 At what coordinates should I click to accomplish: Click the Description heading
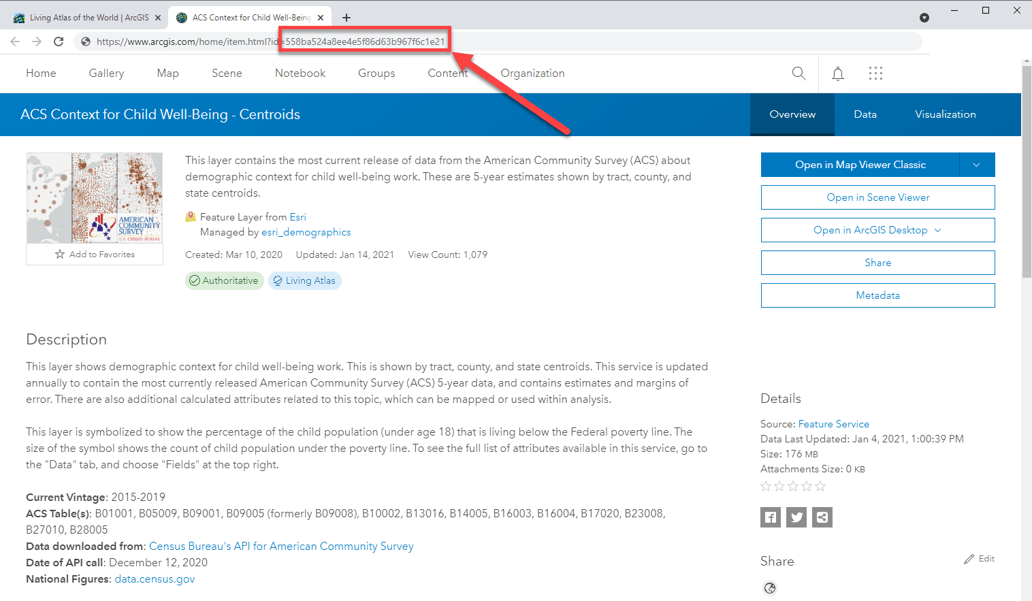coord(67,340)
